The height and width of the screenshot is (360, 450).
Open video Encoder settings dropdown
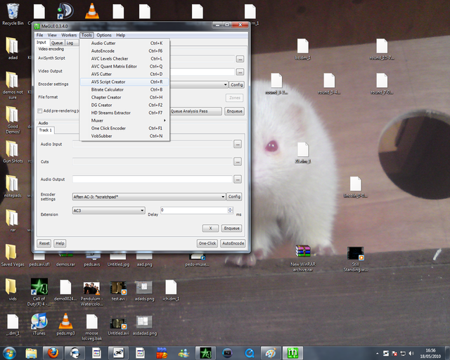tap(225, 84)
